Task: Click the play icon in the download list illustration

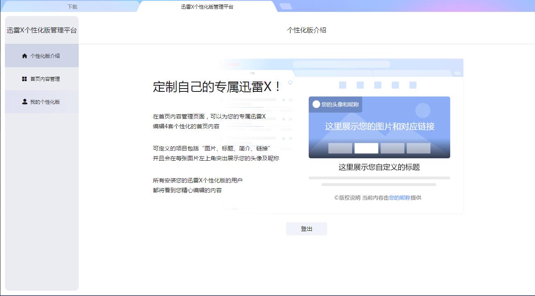Action: (x=284, y=100)
